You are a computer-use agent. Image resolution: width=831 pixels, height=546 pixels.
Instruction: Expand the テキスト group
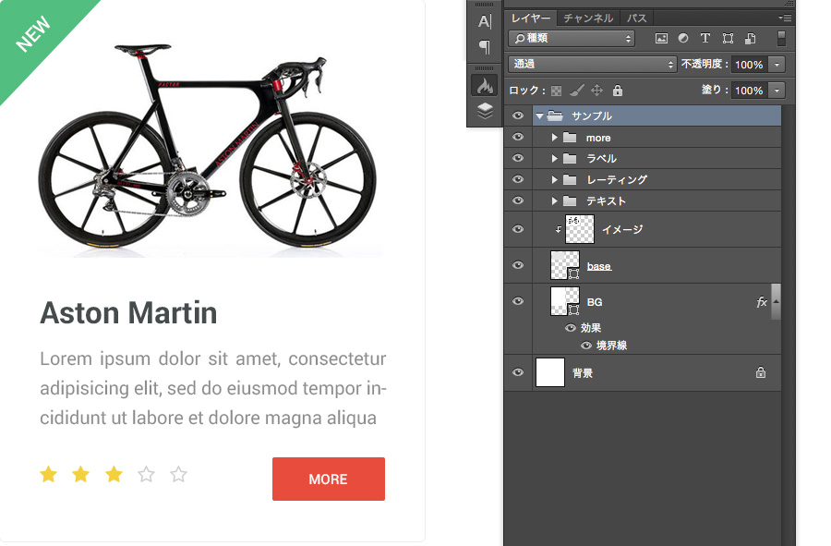tap(554, 200)
